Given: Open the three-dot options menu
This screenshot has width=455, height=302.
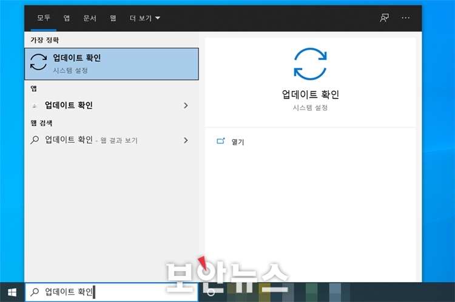Looking at the screenshot, I should click(405, 18).
